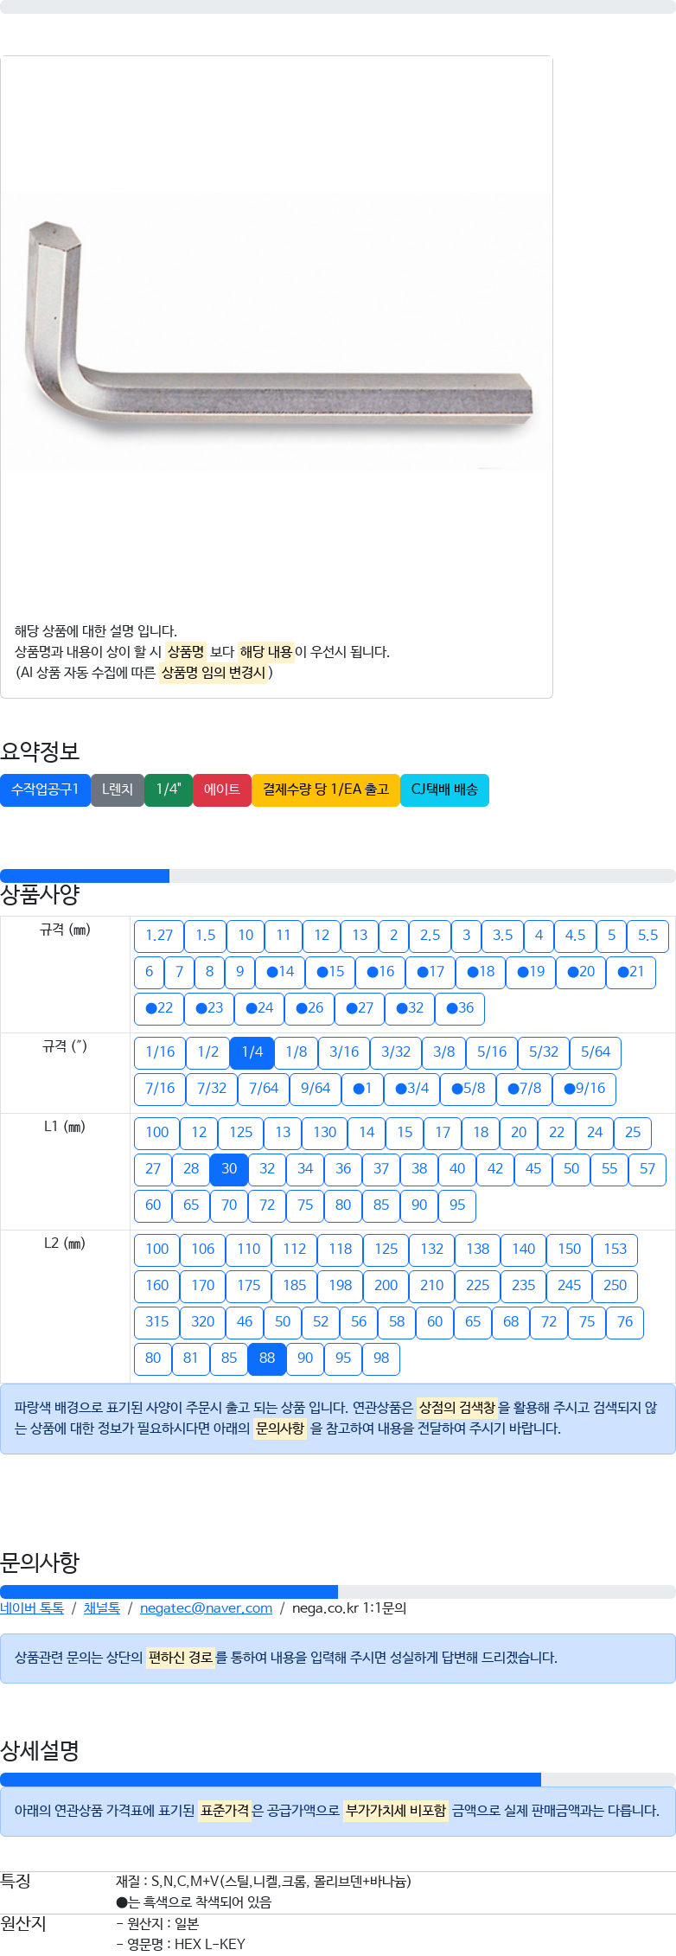Choose L1 value 95
The height and width of the screenshot is (1956, 676).
coord(457,1205)
